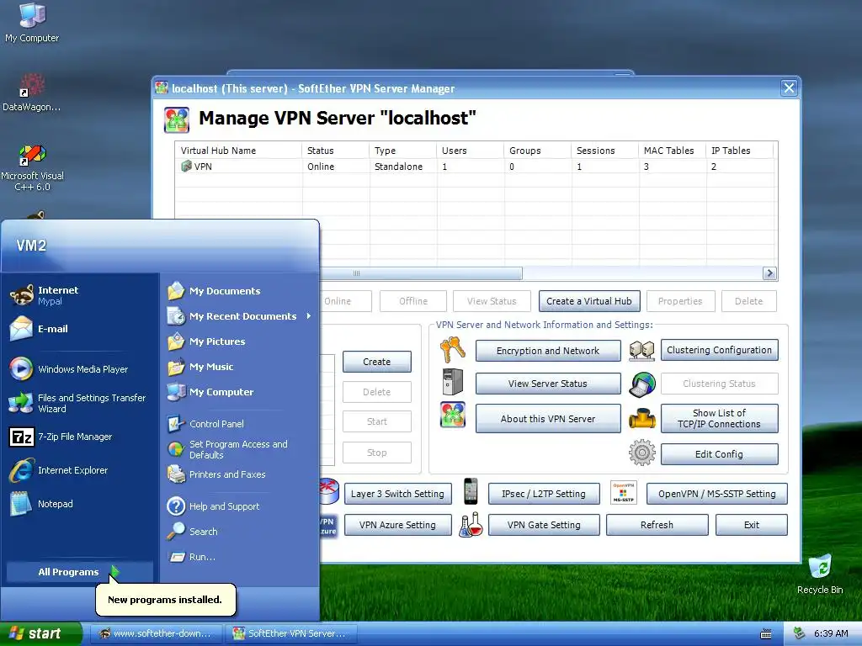This screenshot has width=862, height=646.
Task: Click Create a Virtual Hub button
Action: click(x=588, y=301)
